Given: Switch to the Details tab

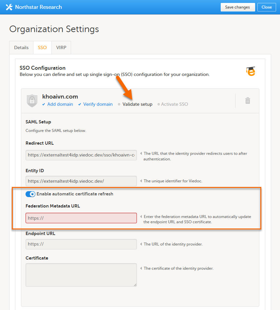Looking at the screenshot, I should (x=21, y=47).
